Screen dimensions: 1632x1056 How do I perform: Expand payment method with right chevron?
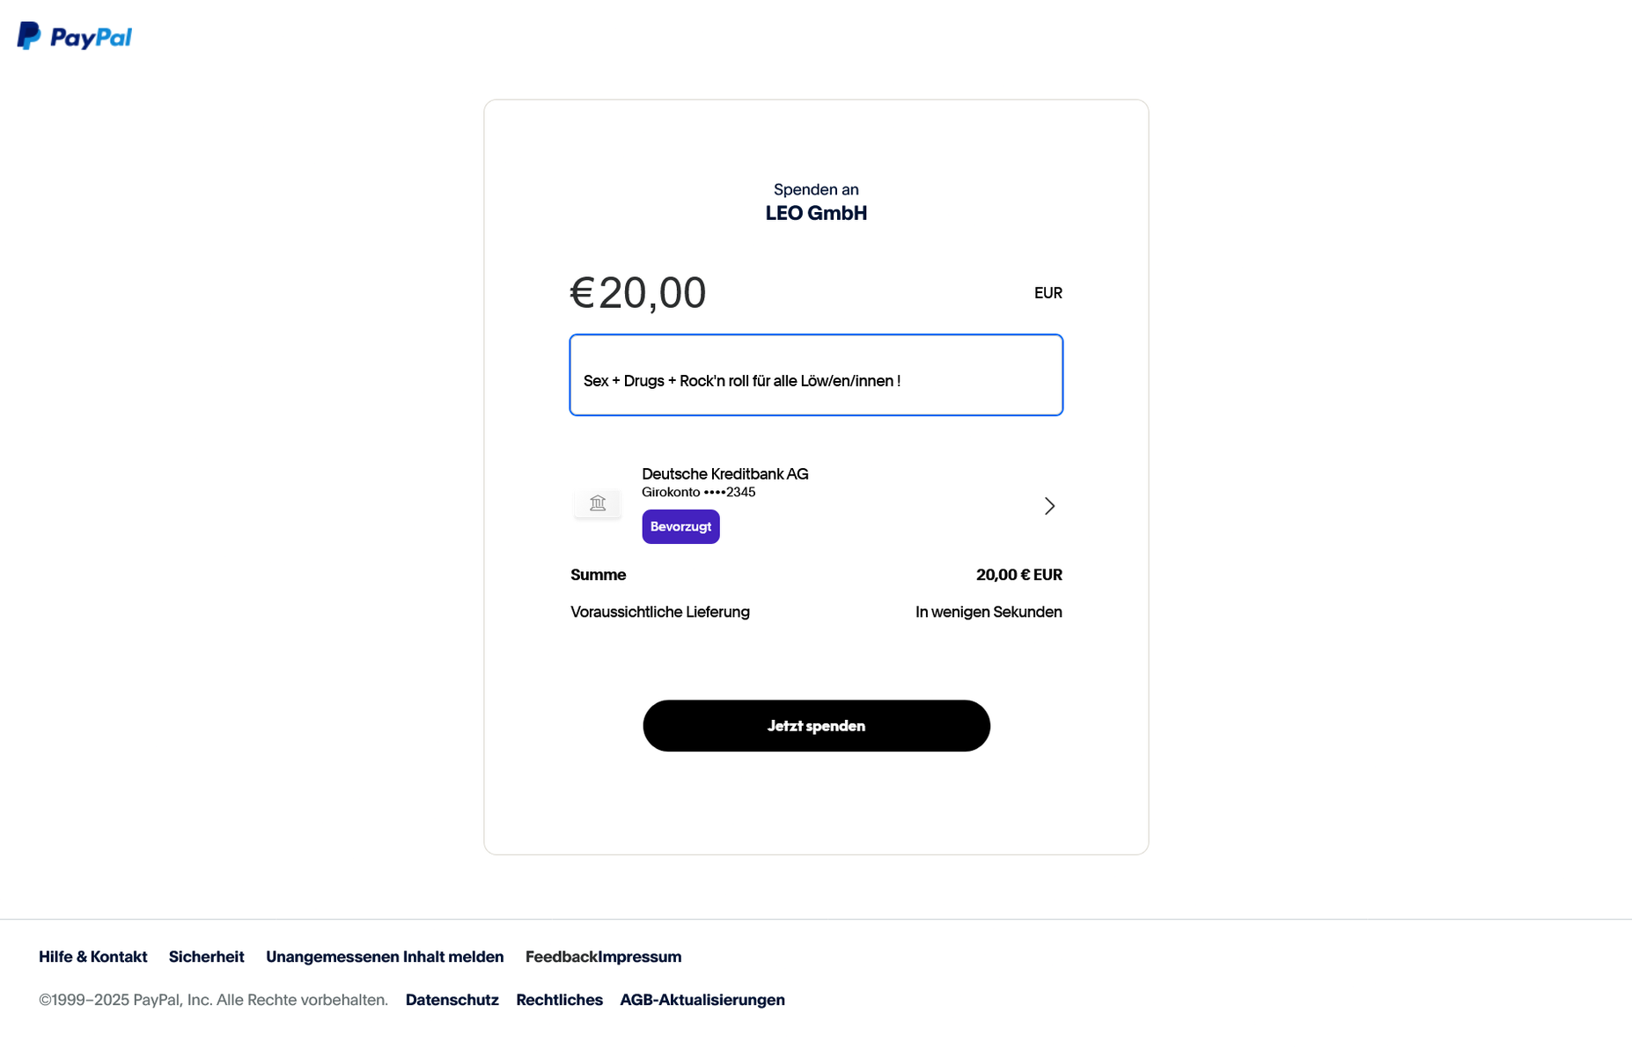(1049, 506)
